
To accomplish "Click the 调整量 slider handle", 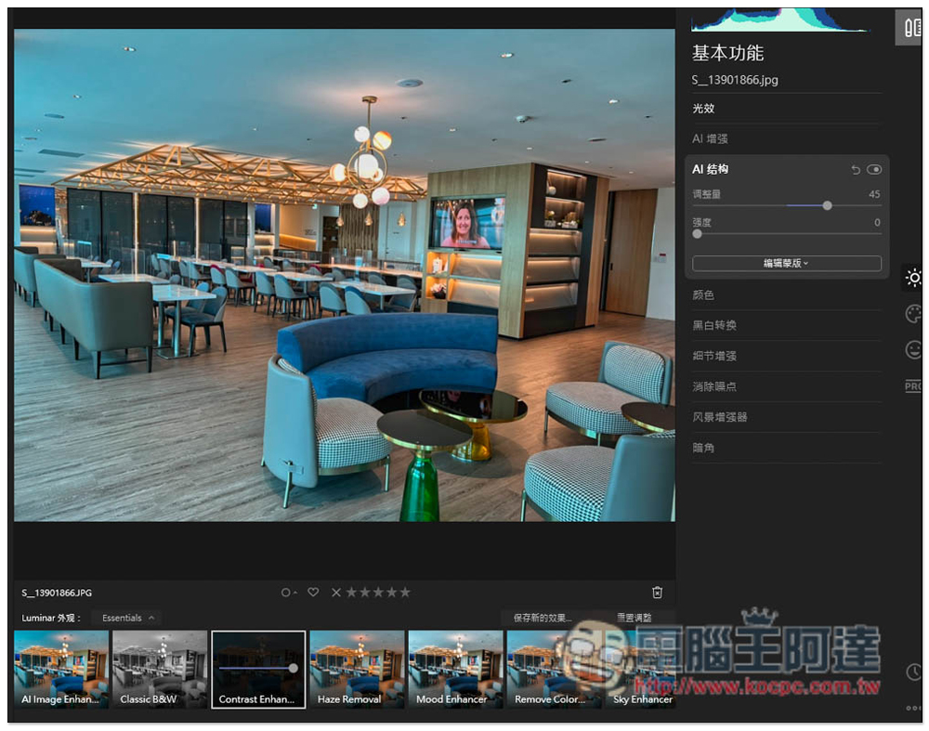I will [x=827, y=205].
